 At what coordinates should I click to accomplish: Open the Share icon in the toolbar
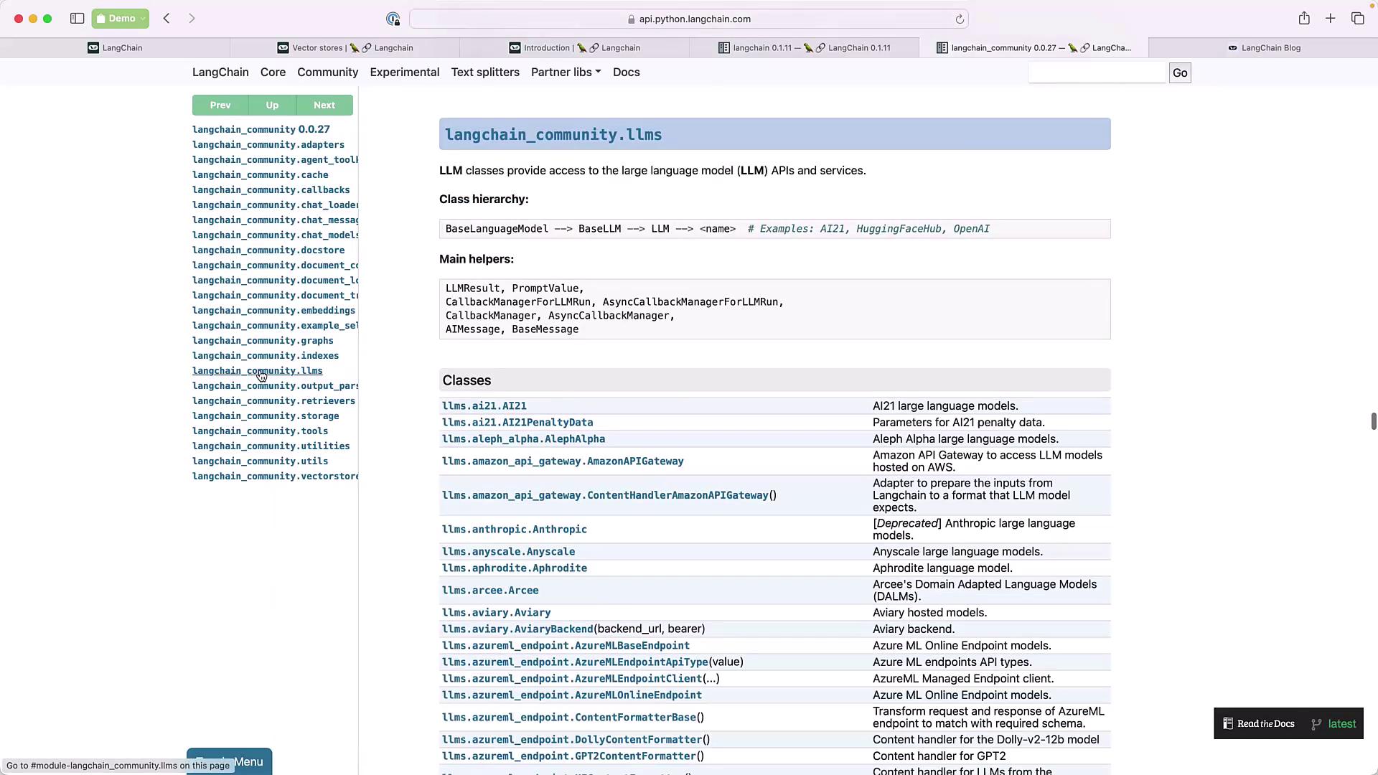pos(1304,19)
